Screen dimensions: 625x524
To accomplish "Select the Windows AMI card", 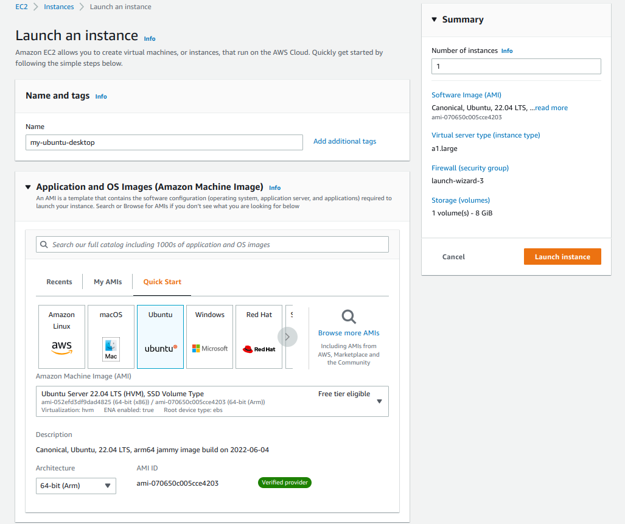I will [209, 337].
